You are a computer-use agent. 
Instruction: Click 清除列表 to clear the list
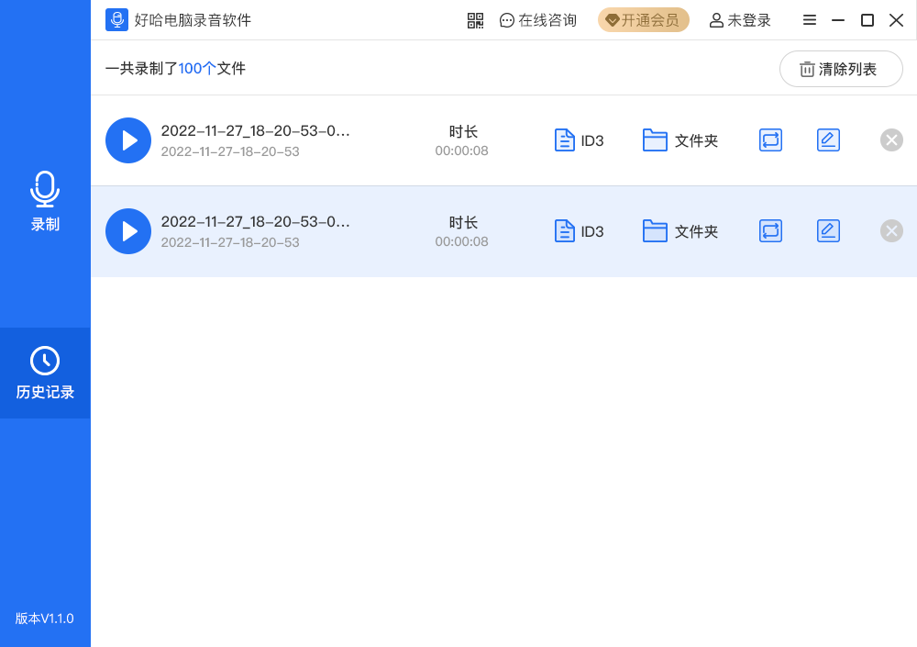(x=841, y=68)
